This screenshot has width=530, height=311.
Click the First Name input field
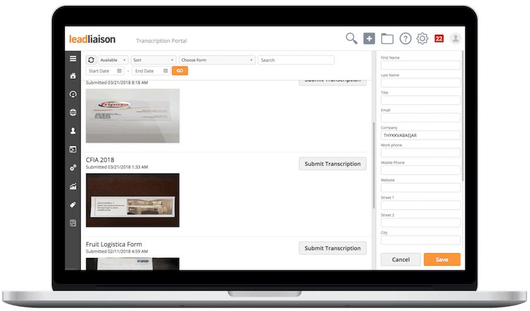coord(420,65)
